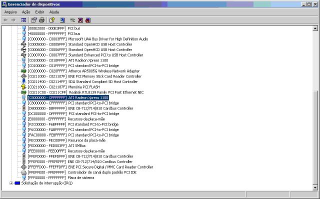The image size is (320, 199).
Task: Maximize the Gerenciador de dispositivos window
Action: pos(309,4)
